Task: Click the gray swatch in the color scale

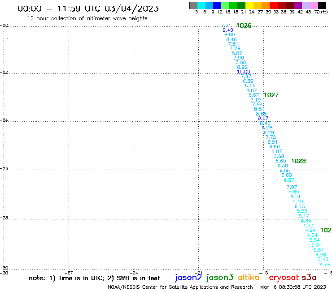Action: click(193, 5)
